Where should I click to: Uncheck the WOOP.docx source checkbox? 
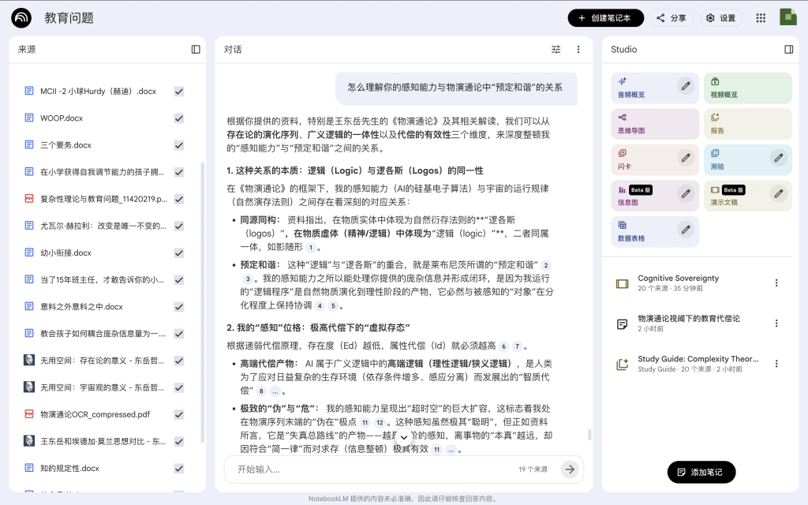coord(179,118)
